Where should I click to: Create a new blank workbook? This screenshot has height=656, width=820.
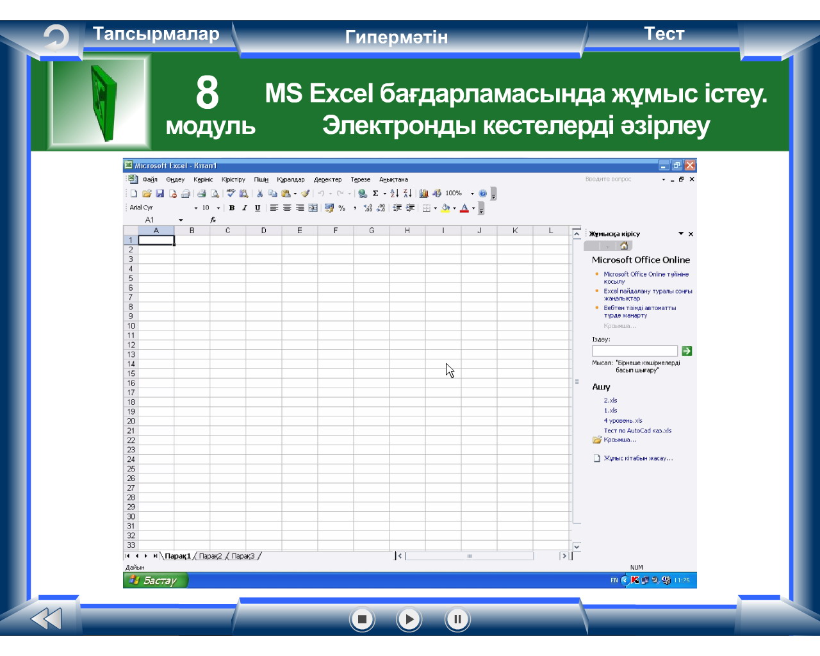[x=134, y=193]
